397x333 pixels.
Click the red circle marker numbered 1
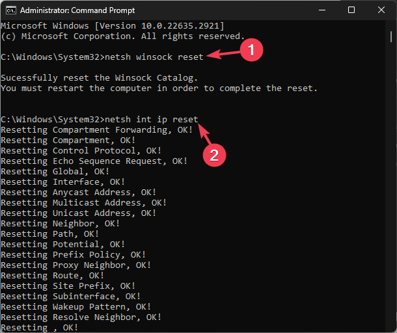(251, 50)
